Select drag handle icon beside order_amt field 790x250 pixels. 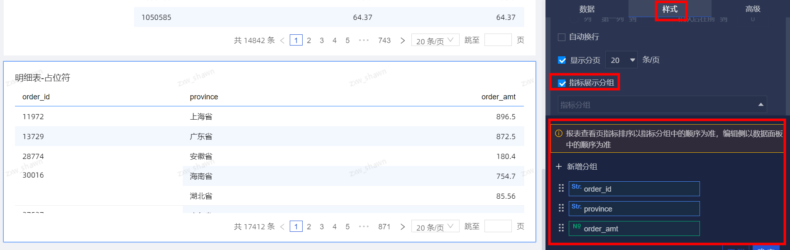coord(561,228)
